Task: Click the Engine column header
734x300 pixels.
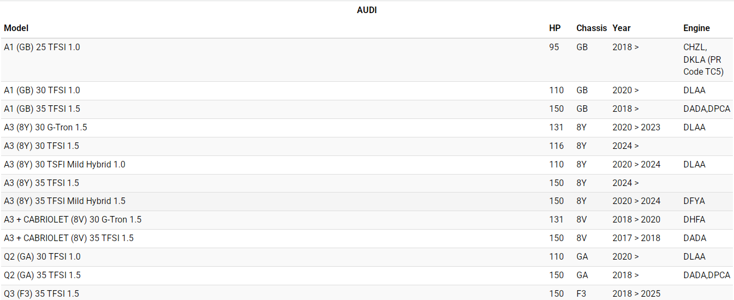Action: [696, 28]
